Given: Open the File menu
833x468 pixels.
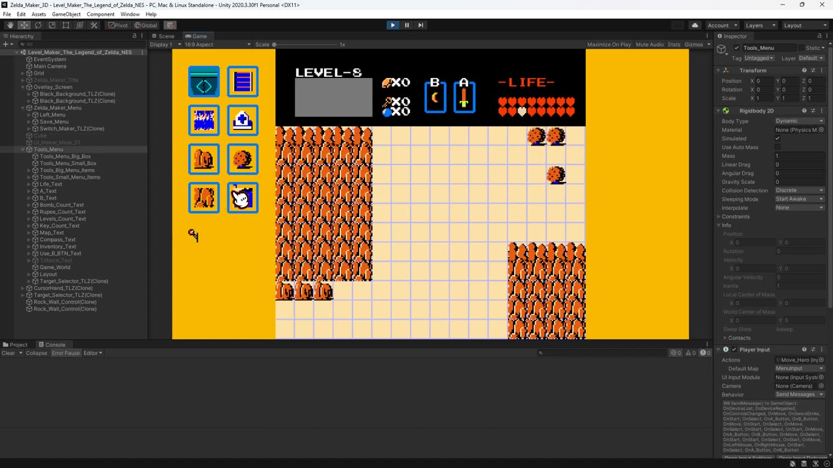Looking at the screenshot, I should (7, 14).
